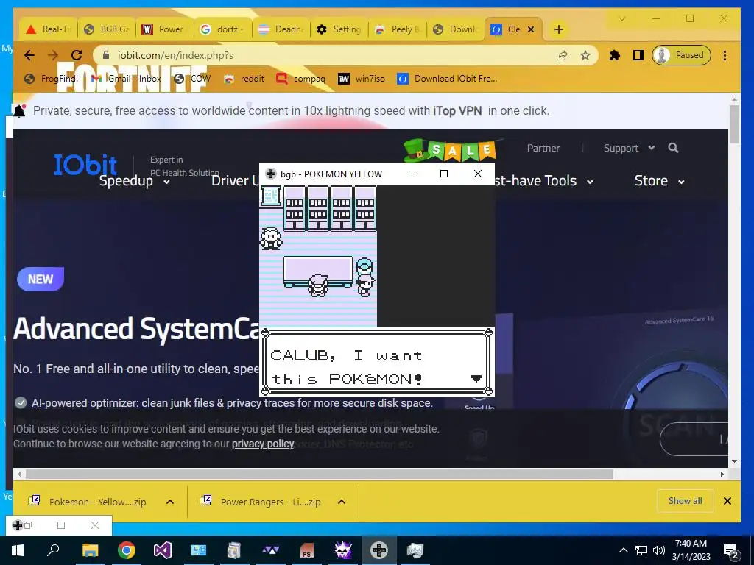Click Show all downloads
Screen dimensions: 754x565
tap(686, 501)
